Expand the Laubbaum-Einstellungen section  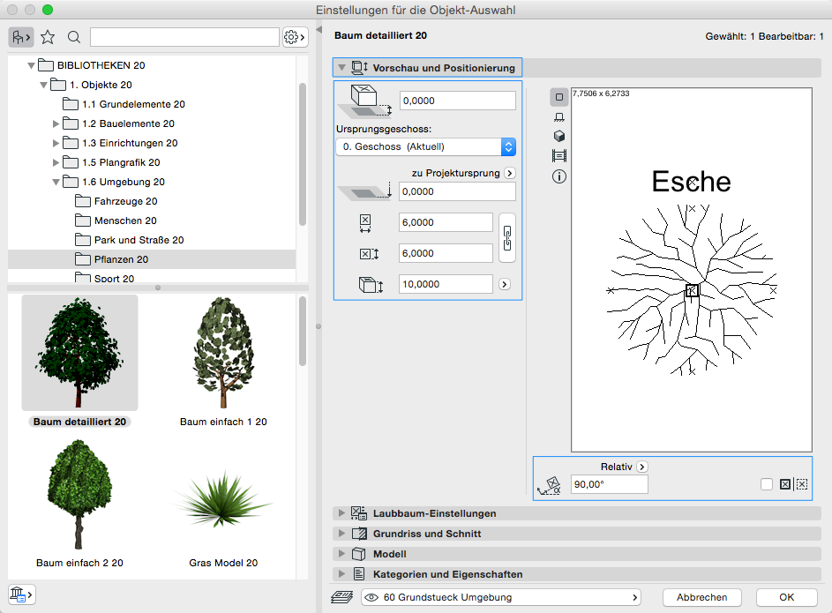pyautogui.click(x=341, y=513)
